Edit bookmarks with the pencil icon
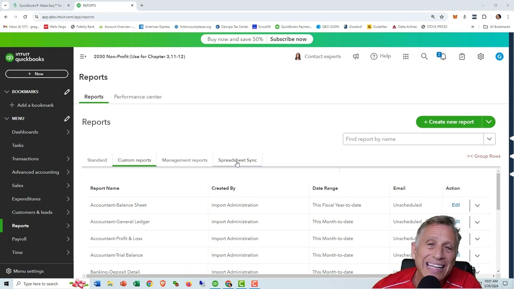Screen dimensions: 514x289 tap(67, 92)
